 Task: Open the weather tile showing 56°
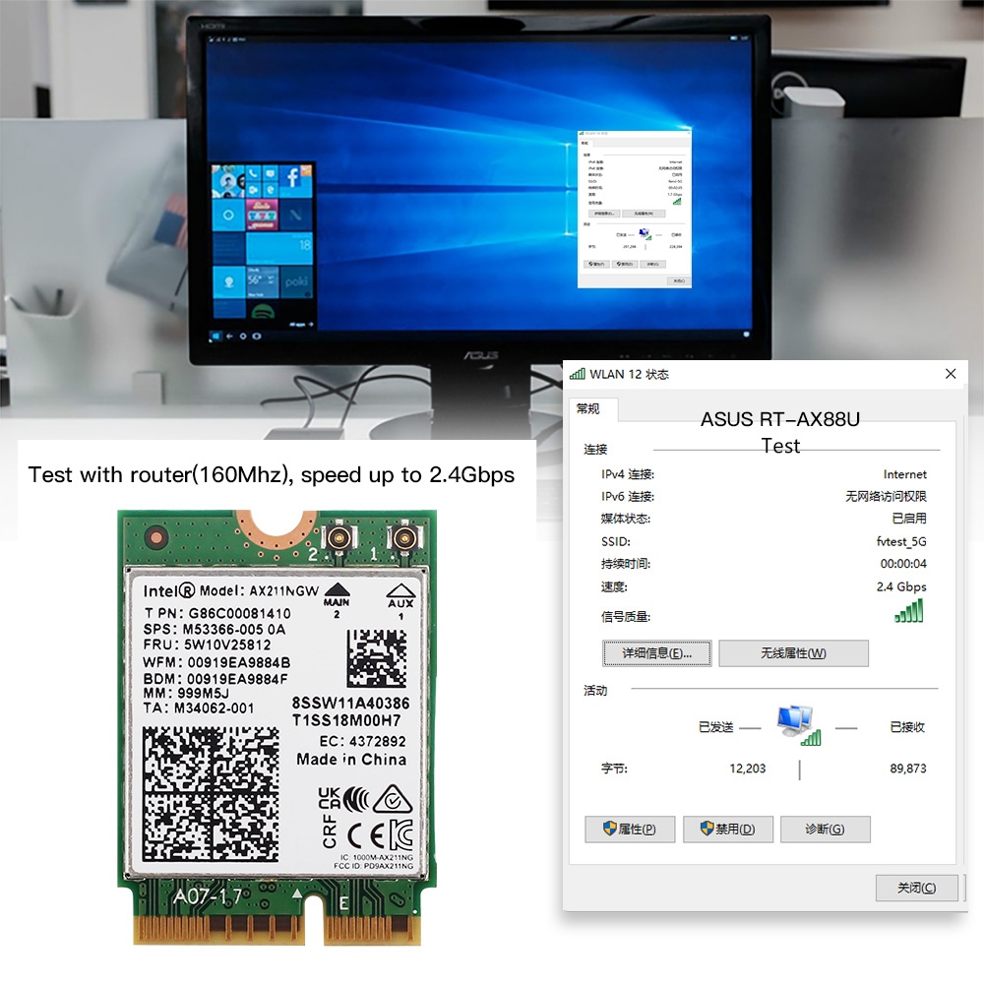coord(263,280)
